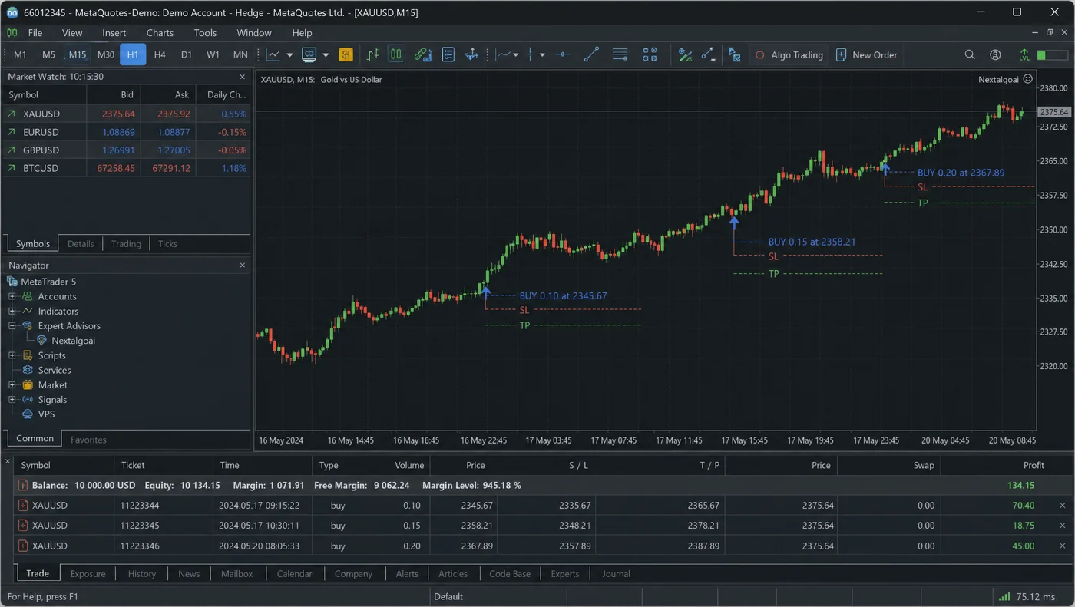Expand the Market tree node
This screenshot has height=607, width=1075.
click(12, 384)
